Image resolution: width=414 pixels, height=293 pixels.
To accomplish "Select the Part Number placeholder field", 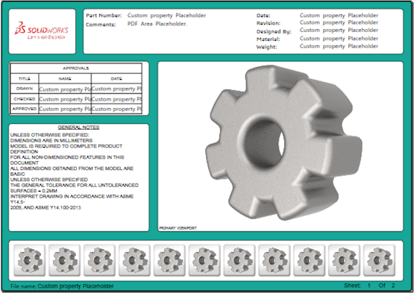I will [x=166, y=16].
